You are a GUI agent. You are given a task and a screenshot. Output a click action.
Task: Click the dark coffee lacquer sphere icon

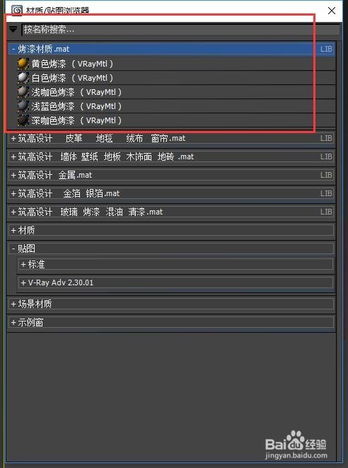23,120
